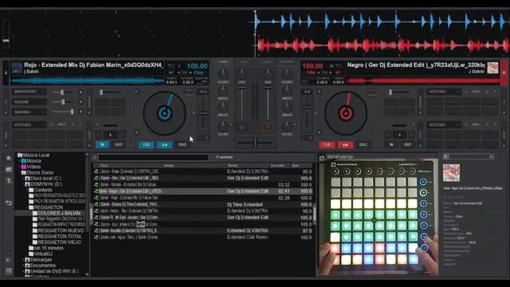Click the large album art in info panel
Viewport: 510px width, 287px height.
(451, 173)
